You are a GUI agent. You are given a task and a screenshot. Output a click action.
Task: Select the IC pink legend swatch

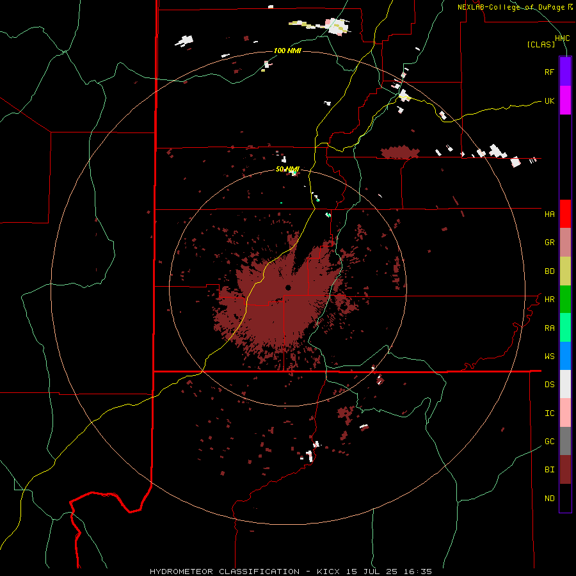click(x=565, y=413)
